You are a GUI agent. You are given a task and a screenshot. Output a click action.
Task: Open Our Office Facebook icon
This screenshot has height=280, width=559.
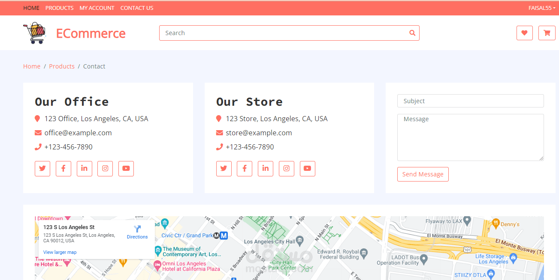coord(63,169)
